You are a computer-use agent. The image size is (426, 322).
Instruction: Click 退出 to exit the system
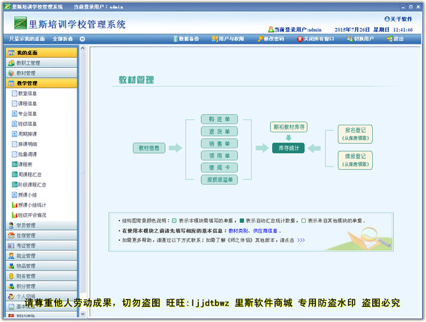(395, 39)
